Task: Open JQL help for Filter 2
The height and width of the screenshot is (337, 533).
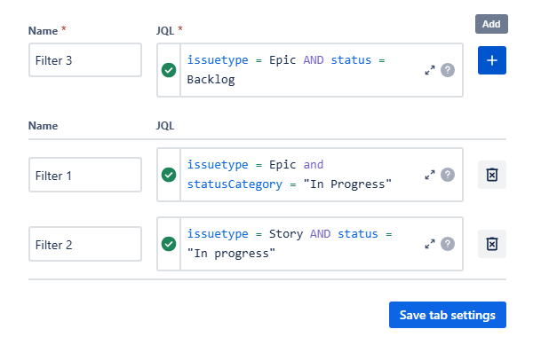Action: (x=448, y=244)
